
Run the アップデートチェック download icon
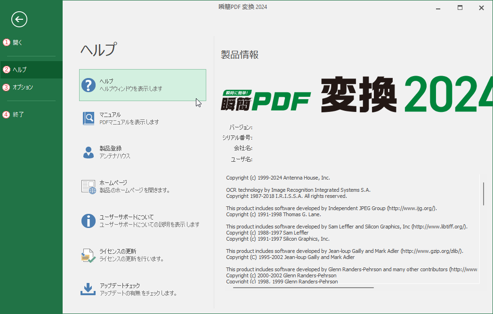88,289
